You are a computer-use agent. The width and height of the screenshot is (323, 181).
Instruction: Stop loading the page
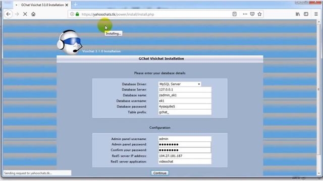point(25,14)
